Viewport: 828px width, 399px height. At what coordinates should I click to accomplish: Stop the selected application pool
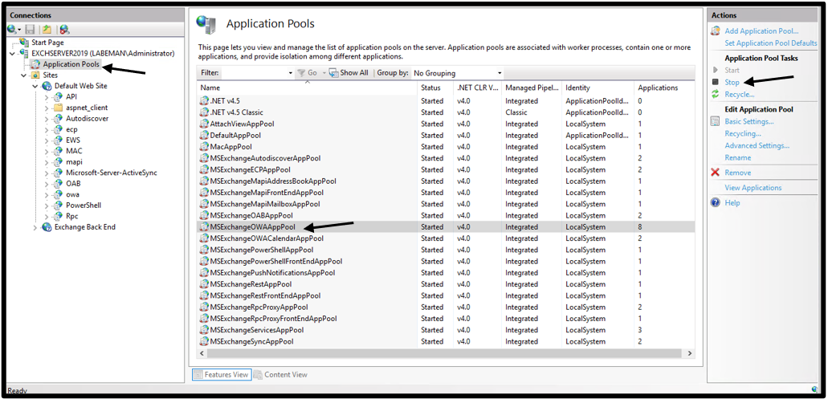732,83
